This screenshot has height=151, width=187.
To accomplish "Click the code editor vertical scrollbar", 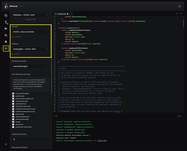I will (x=183, y=23).
